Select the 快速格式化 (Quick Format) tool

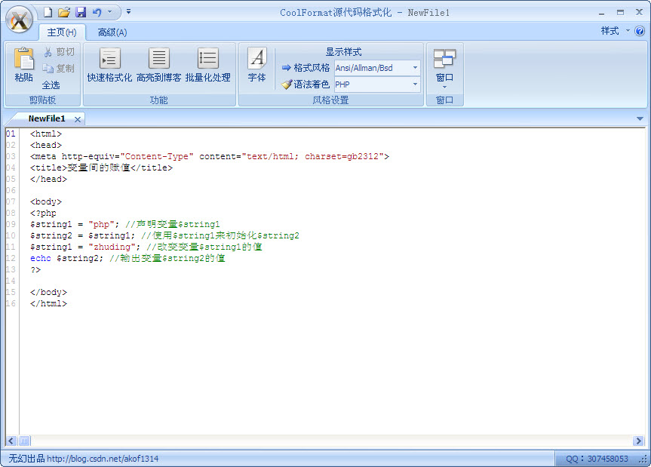[x=109, y=66]
